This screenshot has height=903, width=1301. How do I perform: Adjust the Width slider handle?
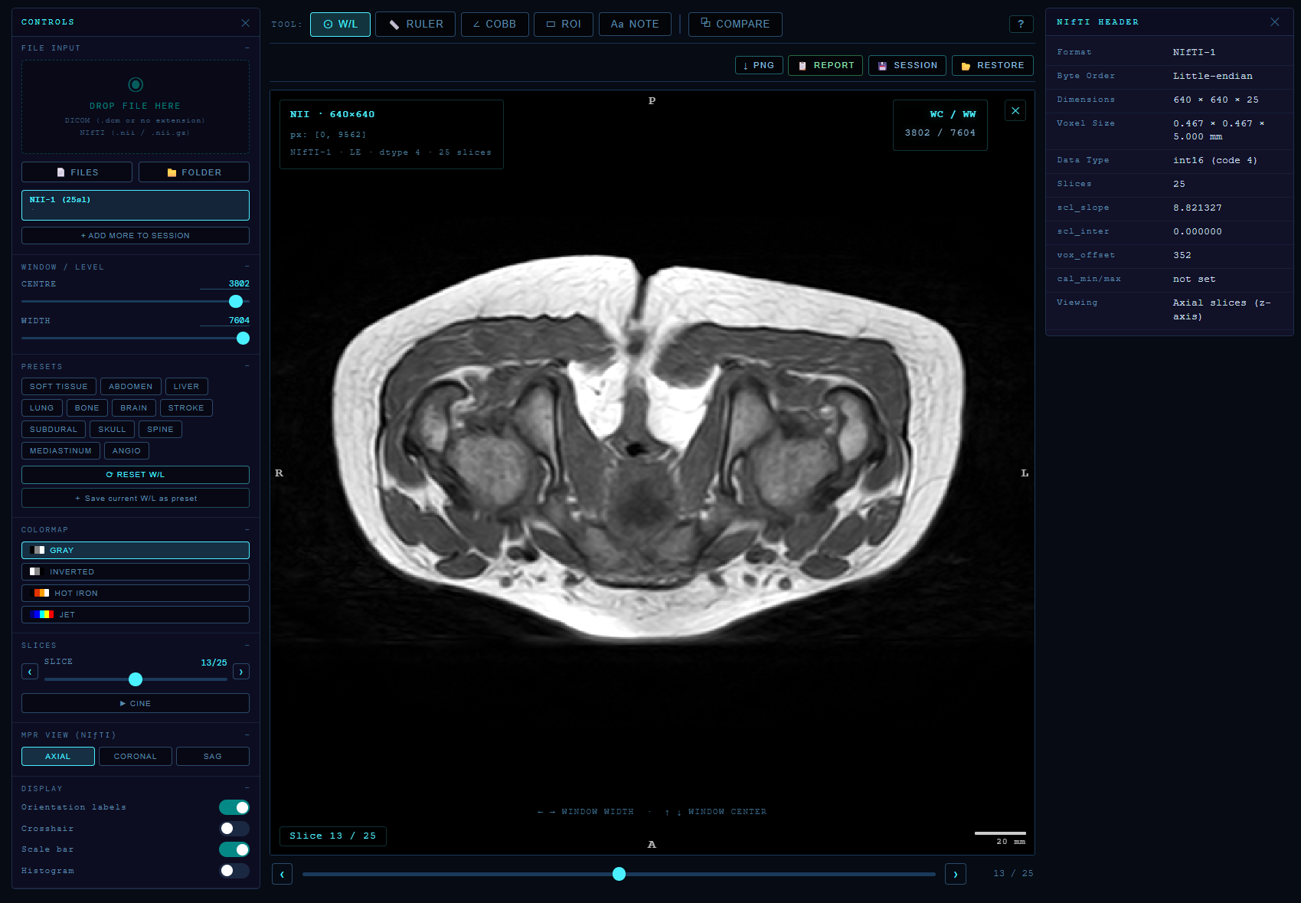pyautogui.click(x=243, y=339)
